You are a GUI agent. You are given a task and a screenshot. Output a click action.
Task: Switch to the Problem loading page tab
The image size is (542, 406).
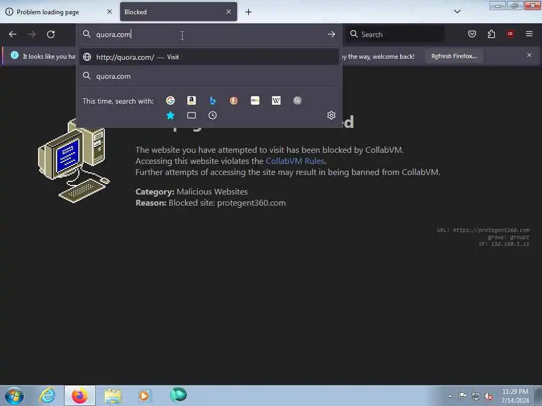click(59, 12)
